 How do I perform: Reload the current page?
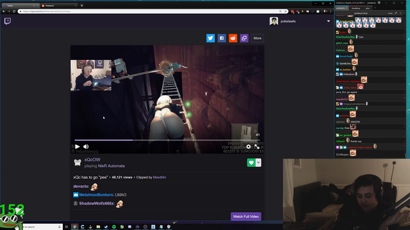pos(14,11)
